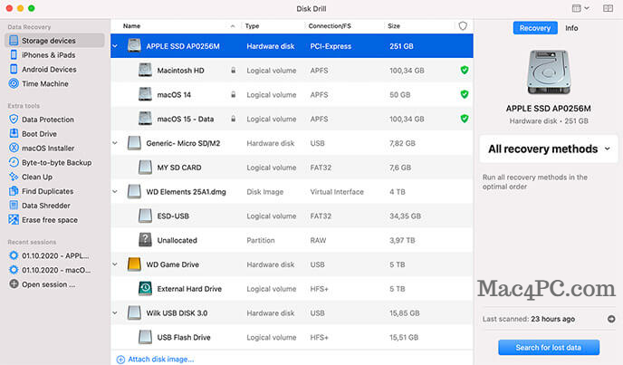
Task: Select Storage devices in sidebar
Action: [54, 41]
